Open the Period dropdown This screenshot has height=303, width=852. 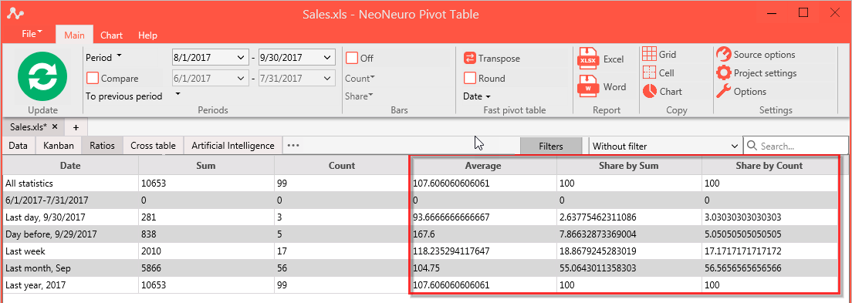point(104,57)
